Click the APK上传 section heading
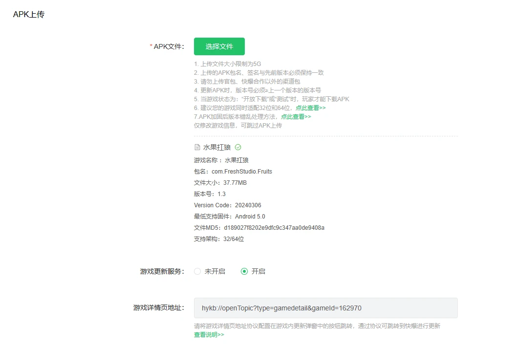The width and height of the screenshot is (517, 351). point(29,15)
